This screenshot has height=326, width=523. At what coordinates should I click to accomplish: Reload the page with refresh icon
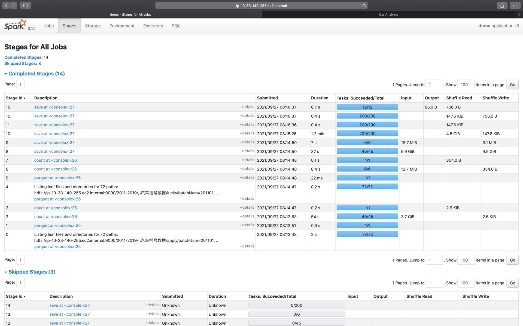point(364,5)
